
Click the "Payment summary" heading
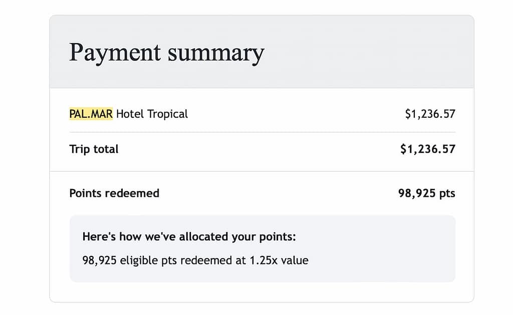166,53
